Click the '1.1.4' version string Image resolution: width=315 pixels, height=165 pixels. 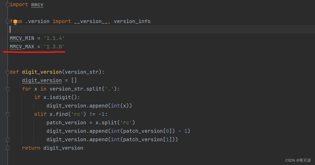(54, 38)
